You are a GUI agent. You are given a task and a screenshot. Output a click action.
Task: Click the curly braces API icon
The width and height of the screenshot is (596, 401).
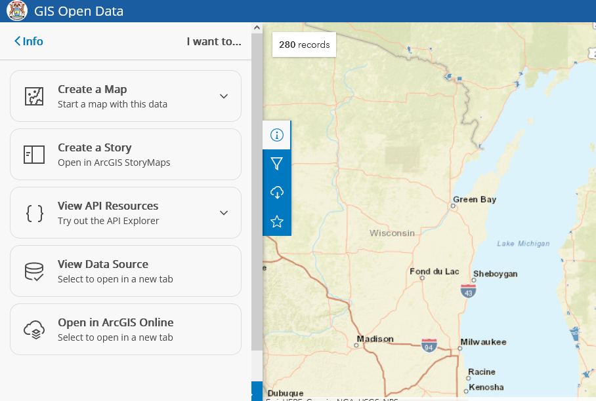coord(34,213)
